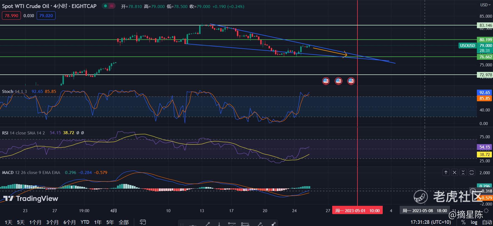Click the middle US economic event flag
493x226 pixels.
click(x=338, y=81)
